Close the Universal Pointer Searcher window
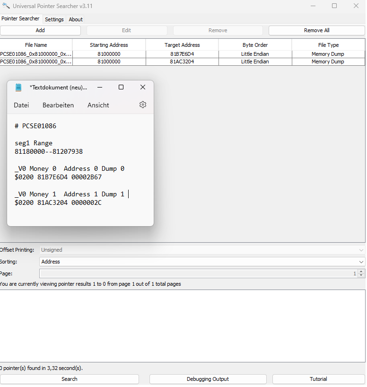The image size is (367, 387). coord(356,6)
